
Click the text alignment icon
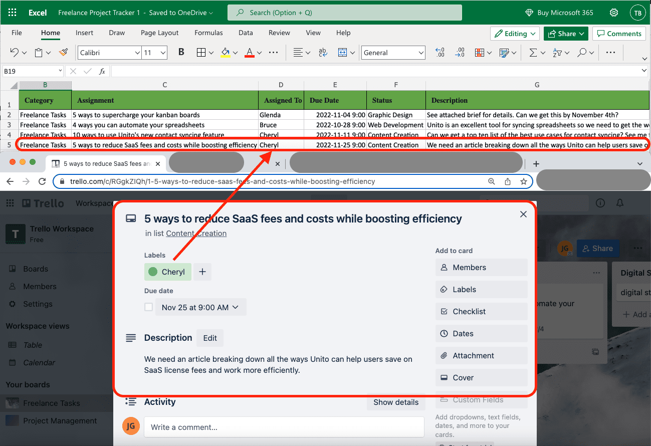298,53
